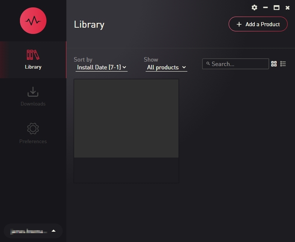Close the application window
Image resolution: width=295 pixels, height=242 pixels.
coord(288,7)
